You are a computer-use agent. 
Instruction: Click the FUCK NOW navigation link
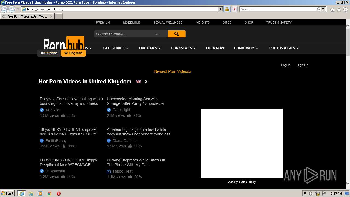pyautogui.click(x=215, y=48)
